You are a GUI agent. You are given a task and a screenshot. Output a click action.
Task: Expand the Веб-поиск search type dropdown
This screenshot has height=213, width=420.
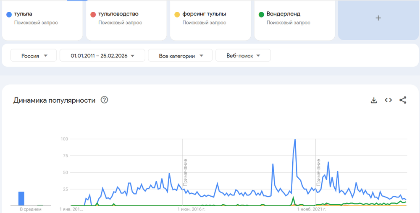point(243,55)
